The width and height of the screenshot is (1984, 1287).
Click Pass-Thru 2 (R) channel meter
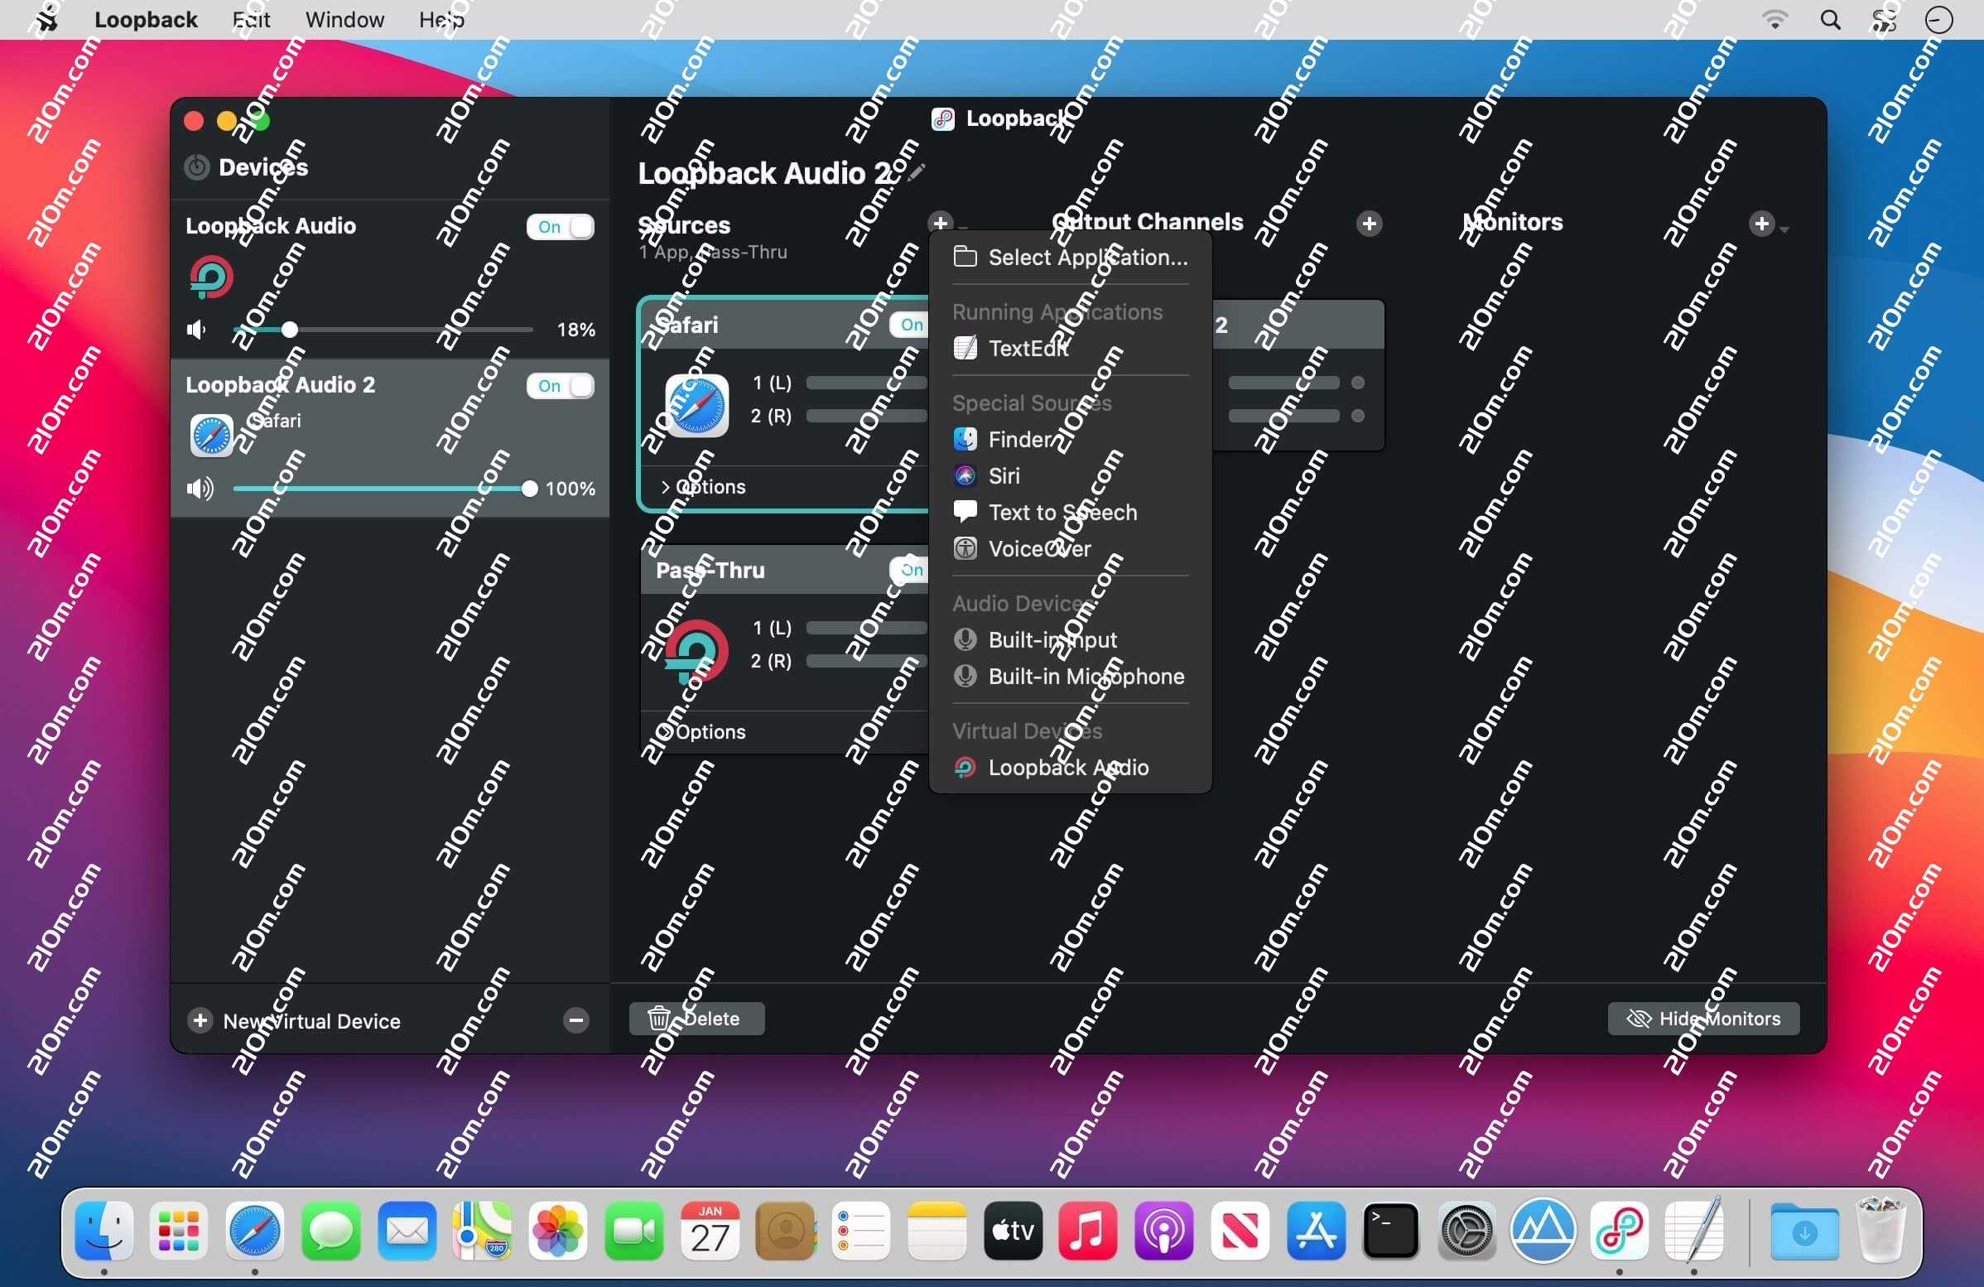click(x=867, y=661)
